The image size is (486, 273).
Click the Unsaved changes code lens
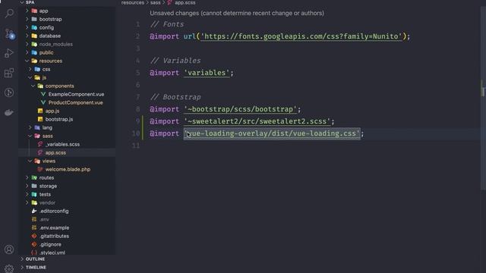click(x=237, y=14)
